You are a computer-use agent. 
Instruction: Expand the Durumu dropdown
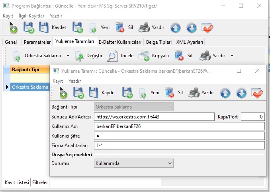pos(170,163)
